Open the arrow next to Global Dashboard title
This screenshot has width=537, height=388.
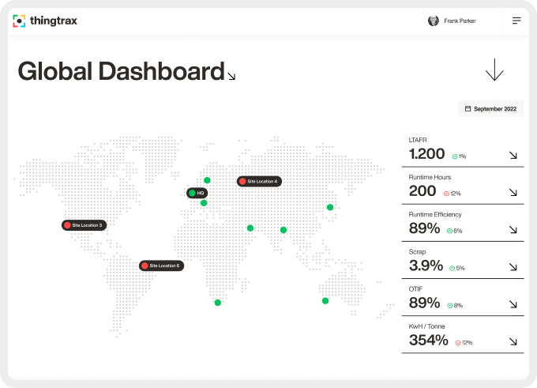[x=231, y=77]
